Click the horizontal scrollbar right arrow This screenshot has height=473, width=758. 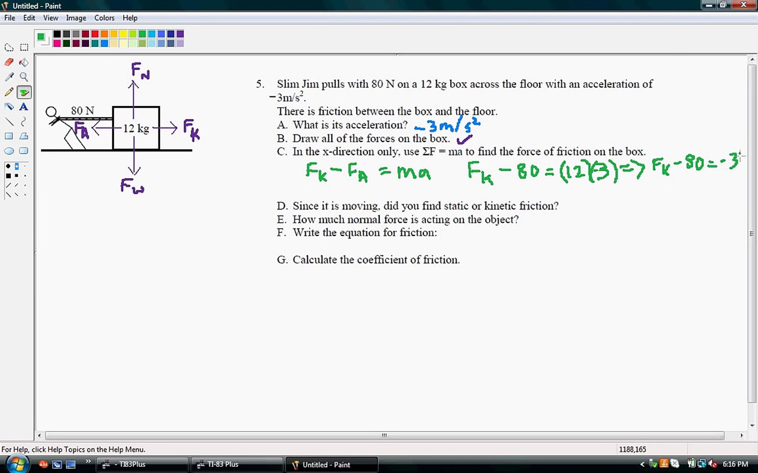click(x=742, y=435)
